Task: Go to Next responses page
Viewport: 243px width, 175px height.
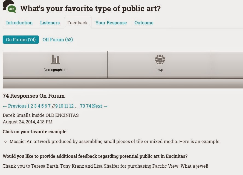Action: (x=100, y=106)
